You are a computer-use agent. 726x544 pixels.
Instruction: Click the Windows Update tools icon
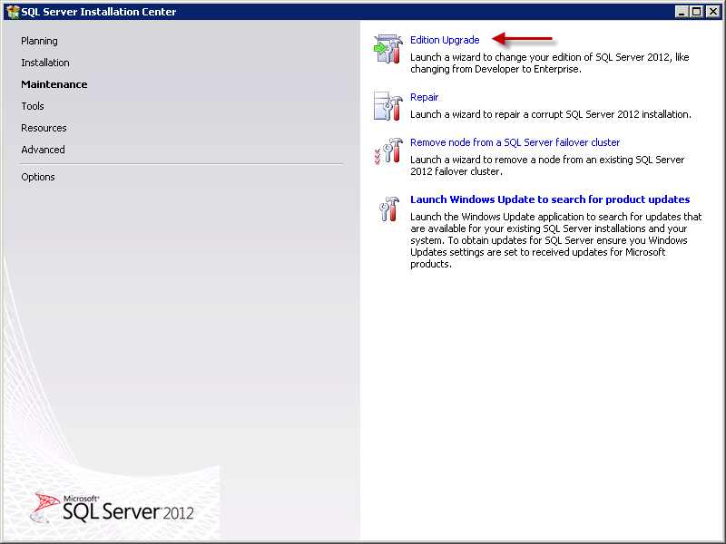388,209
